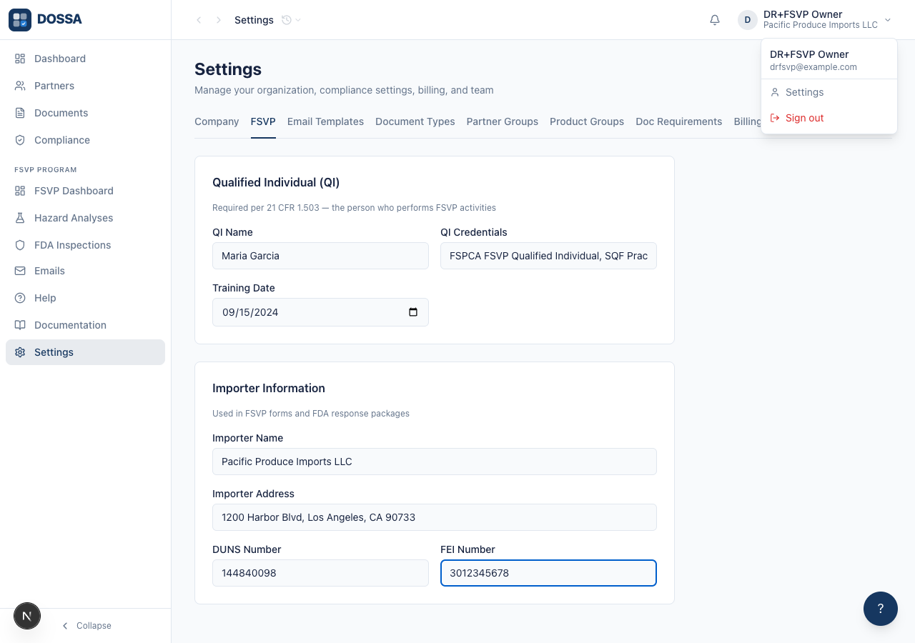Open the history clock dropdown
The width and height of the screenshot is (915, 643).
[291, 20]
